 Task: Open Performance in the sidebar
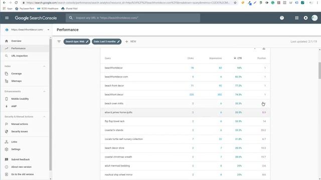25,48
